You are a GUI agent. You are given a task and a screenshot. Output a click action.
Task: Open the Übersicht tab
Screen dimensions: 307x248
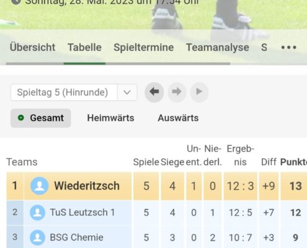pos(32,47)
